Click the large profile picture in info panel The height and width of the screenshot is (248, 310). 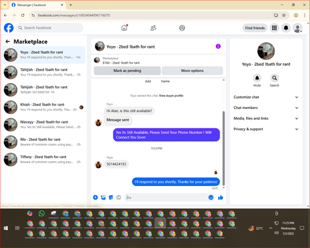[x=266, y=51]
